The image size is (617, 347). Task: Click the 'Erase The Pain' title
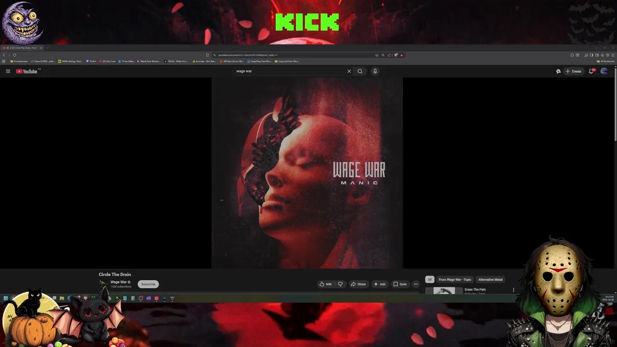tap(475, 290)
